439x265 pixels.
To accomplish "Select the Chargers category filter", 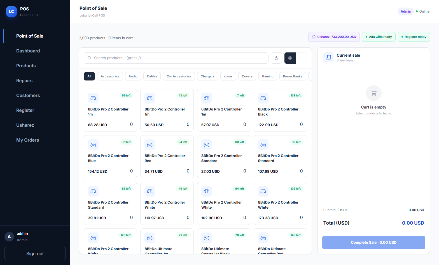I will (x=207, y=76).
